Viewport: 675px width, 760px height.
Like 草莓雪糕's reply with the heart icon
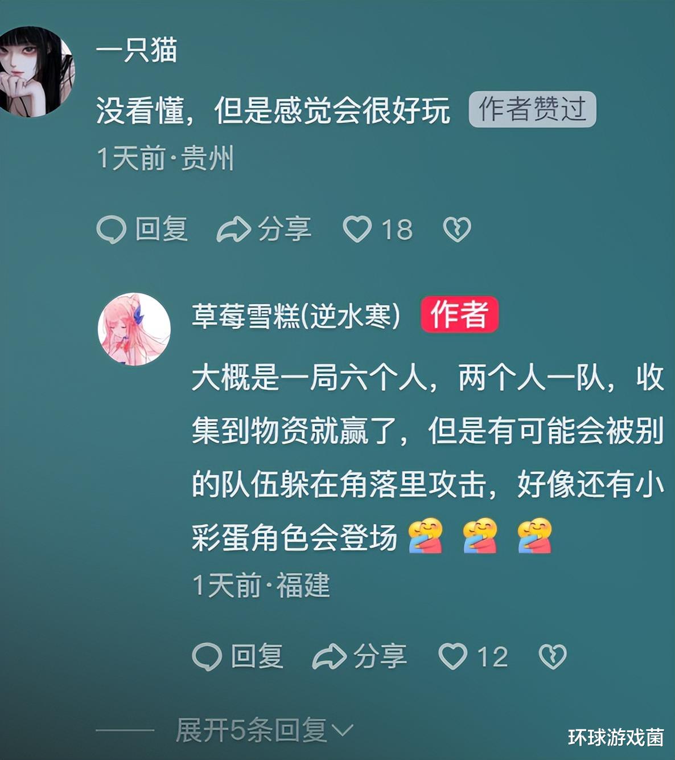[453, 656]
